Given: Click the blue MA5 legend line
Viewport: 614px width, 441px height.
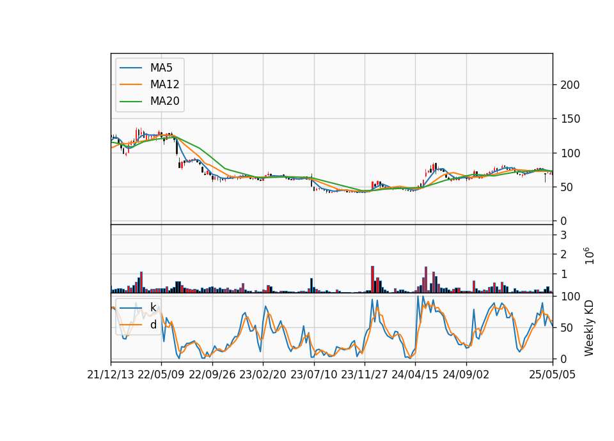Looking at the screenshot, I should coord(130,68).
